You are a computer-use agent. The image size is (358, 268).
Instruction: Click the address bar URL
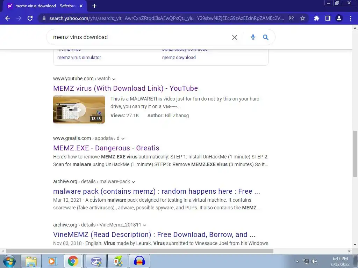point(166,18)
